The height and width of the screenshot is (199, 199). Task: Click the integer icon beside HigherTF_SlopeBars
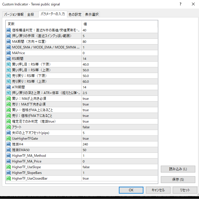coord(9,173)
